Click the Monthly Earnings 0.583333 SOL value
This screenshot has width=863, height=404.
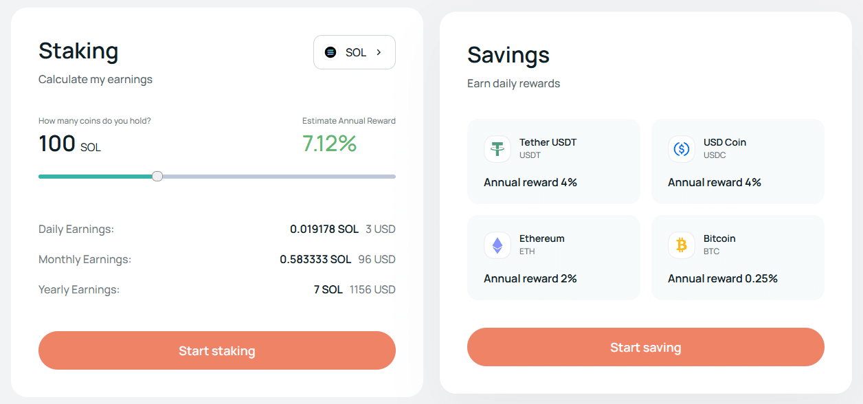(315, 260)
